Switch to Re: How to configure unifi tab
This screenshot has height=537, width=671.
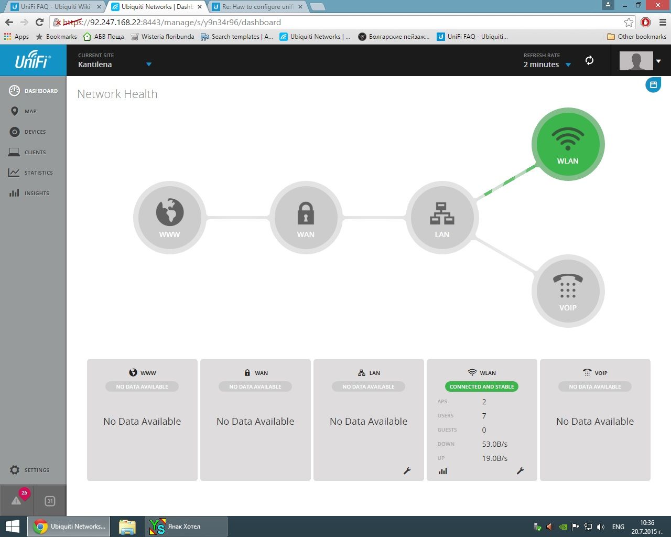(257, 7)
